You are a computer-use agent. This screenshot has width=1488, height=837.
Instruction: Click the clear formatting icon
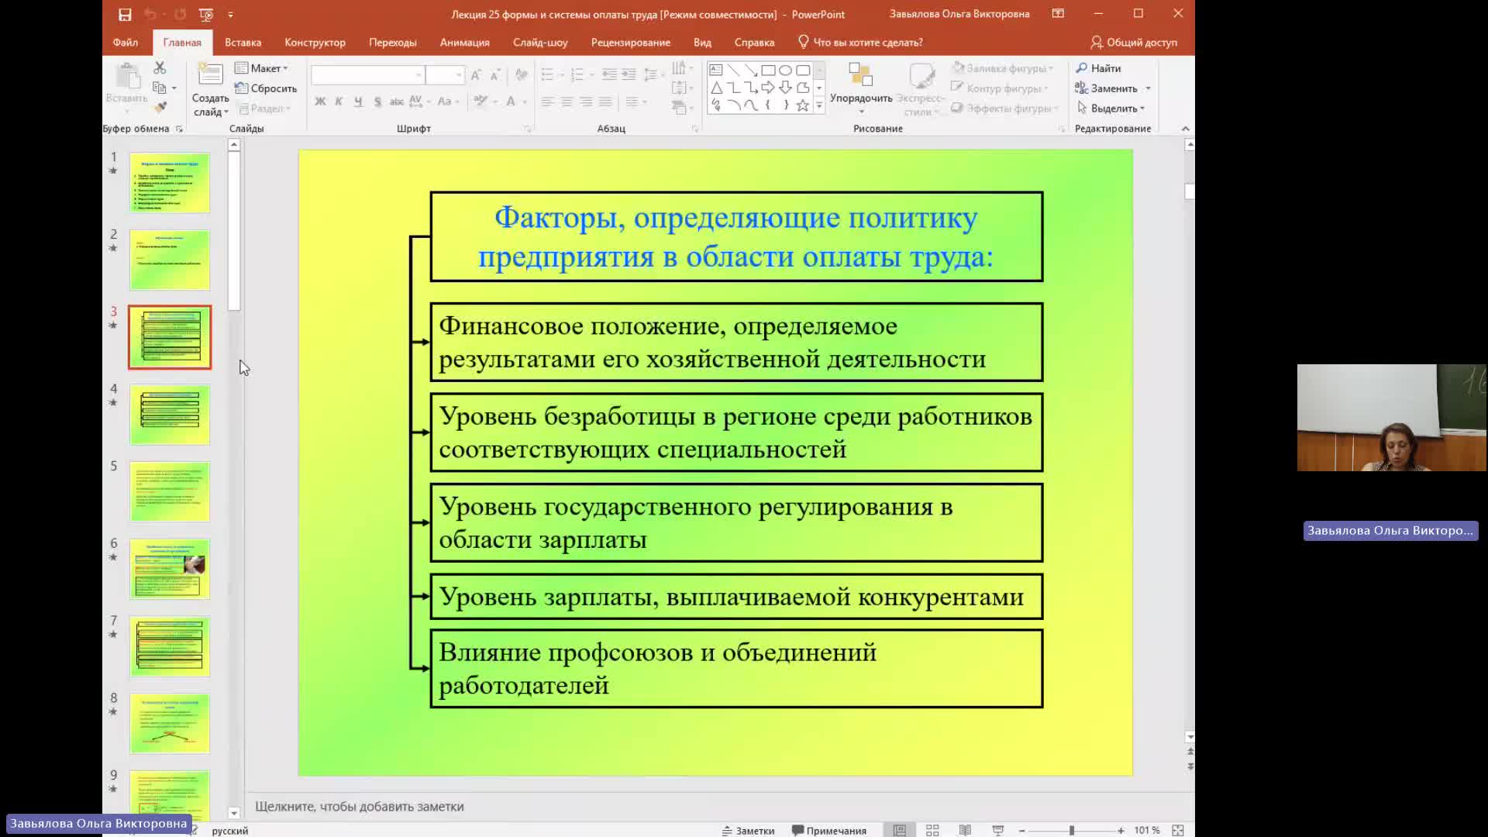coord(522,74)
